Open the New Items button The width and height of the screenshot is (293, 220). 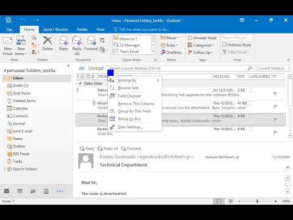(x=21, y=46)
